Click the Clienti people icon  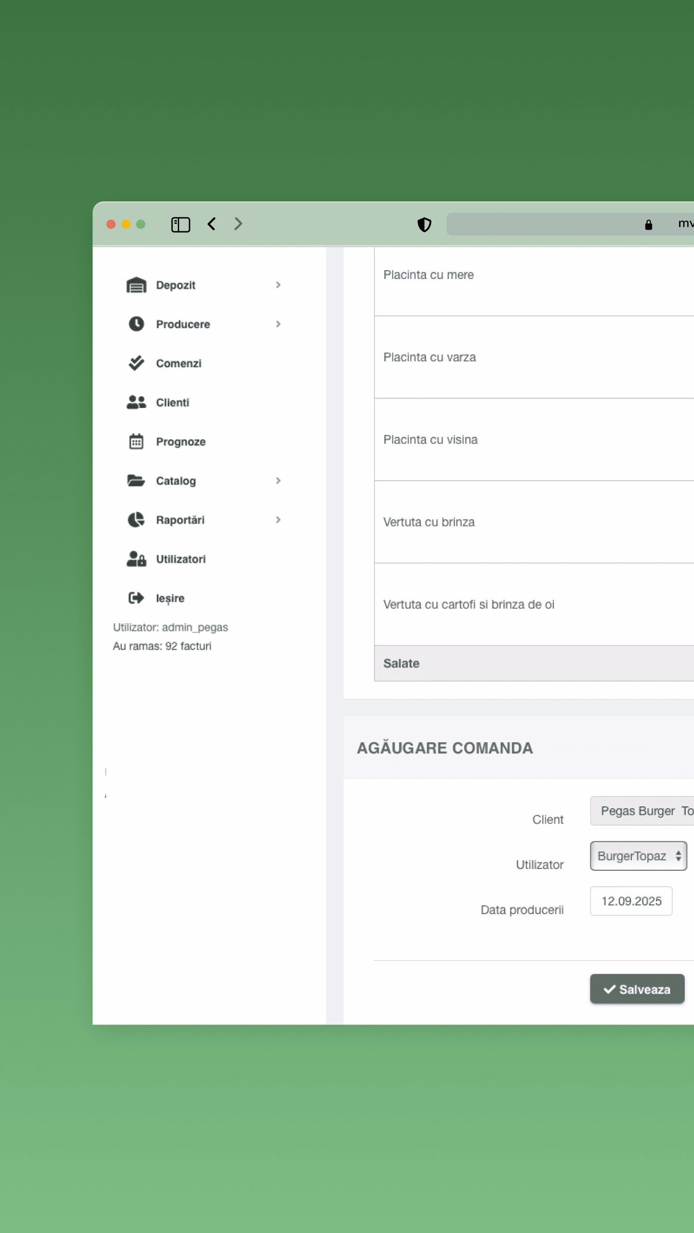click(x=136, y=402)
